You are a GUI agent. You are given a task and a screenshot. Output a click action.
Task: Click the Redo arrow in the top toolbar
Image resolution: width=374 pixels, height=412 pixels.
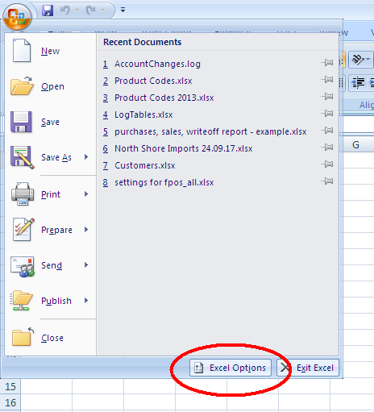(91, 10)
